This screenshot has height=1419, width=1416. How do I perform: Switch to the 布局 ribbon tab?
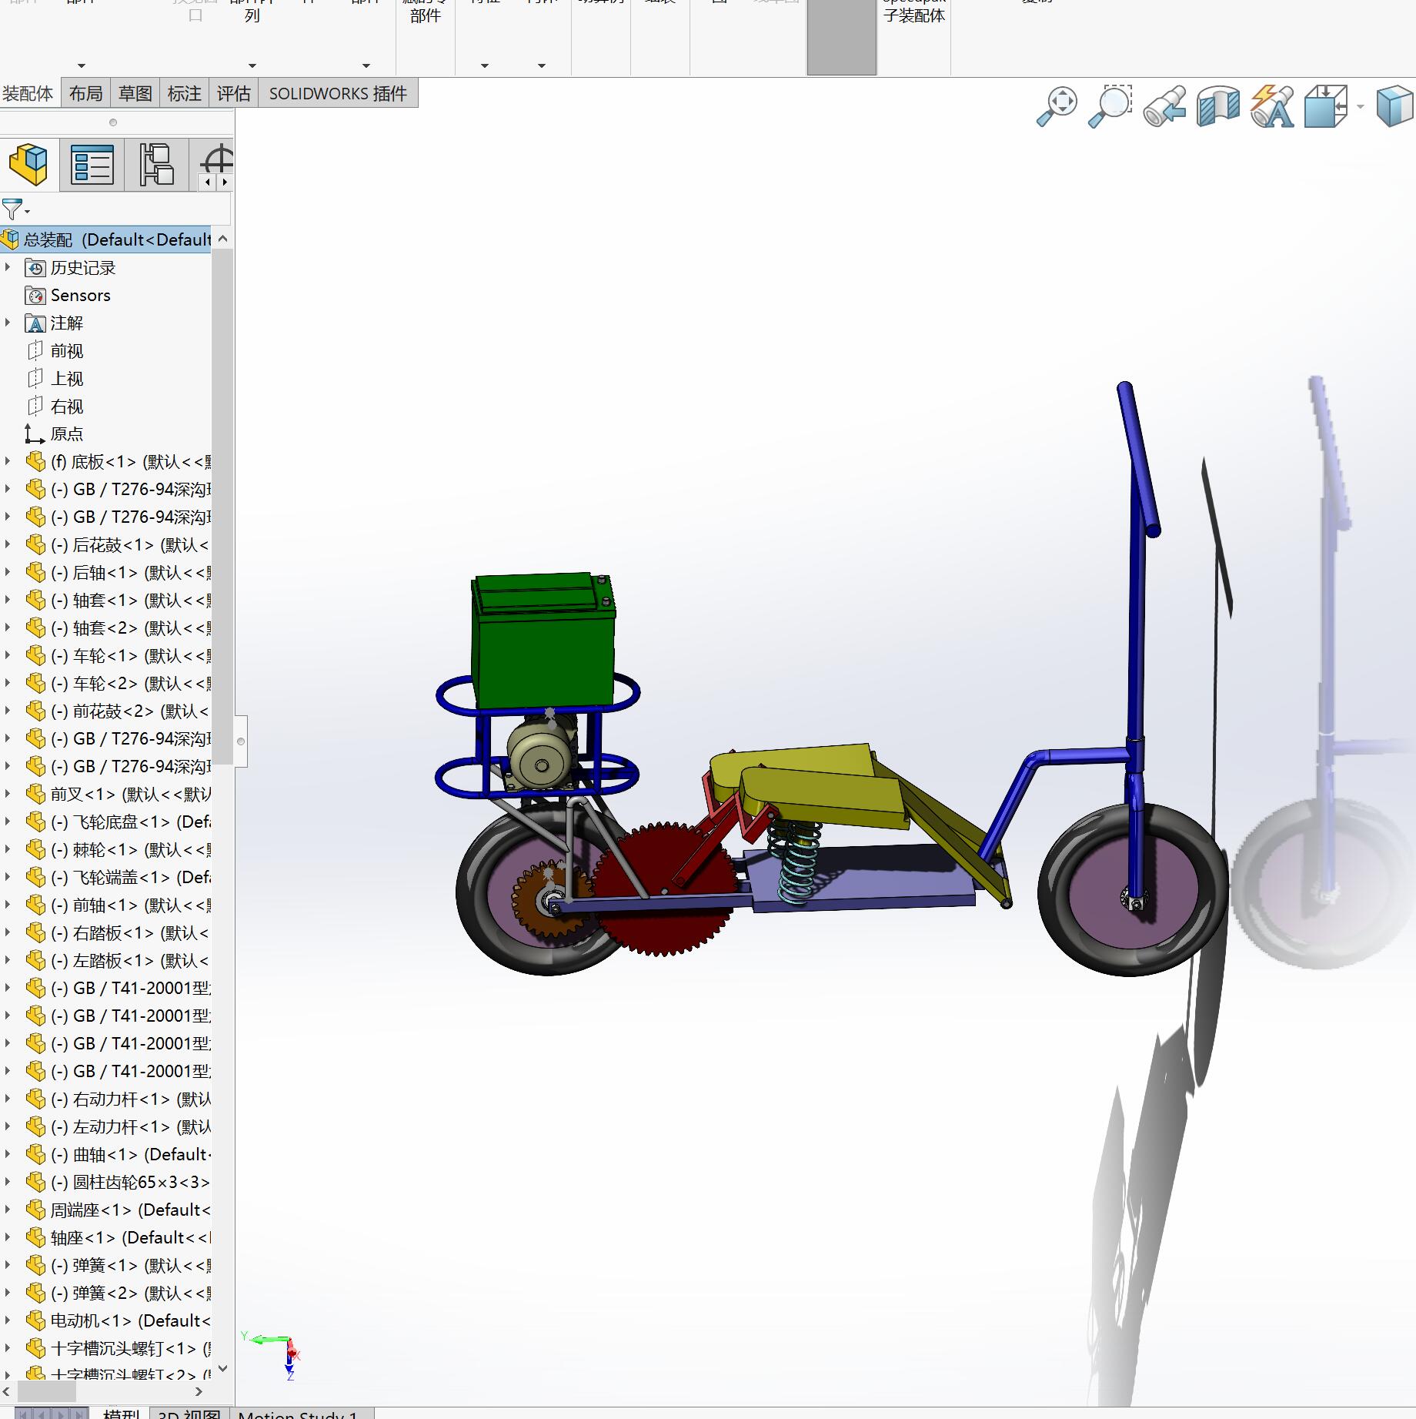(85, 94)
